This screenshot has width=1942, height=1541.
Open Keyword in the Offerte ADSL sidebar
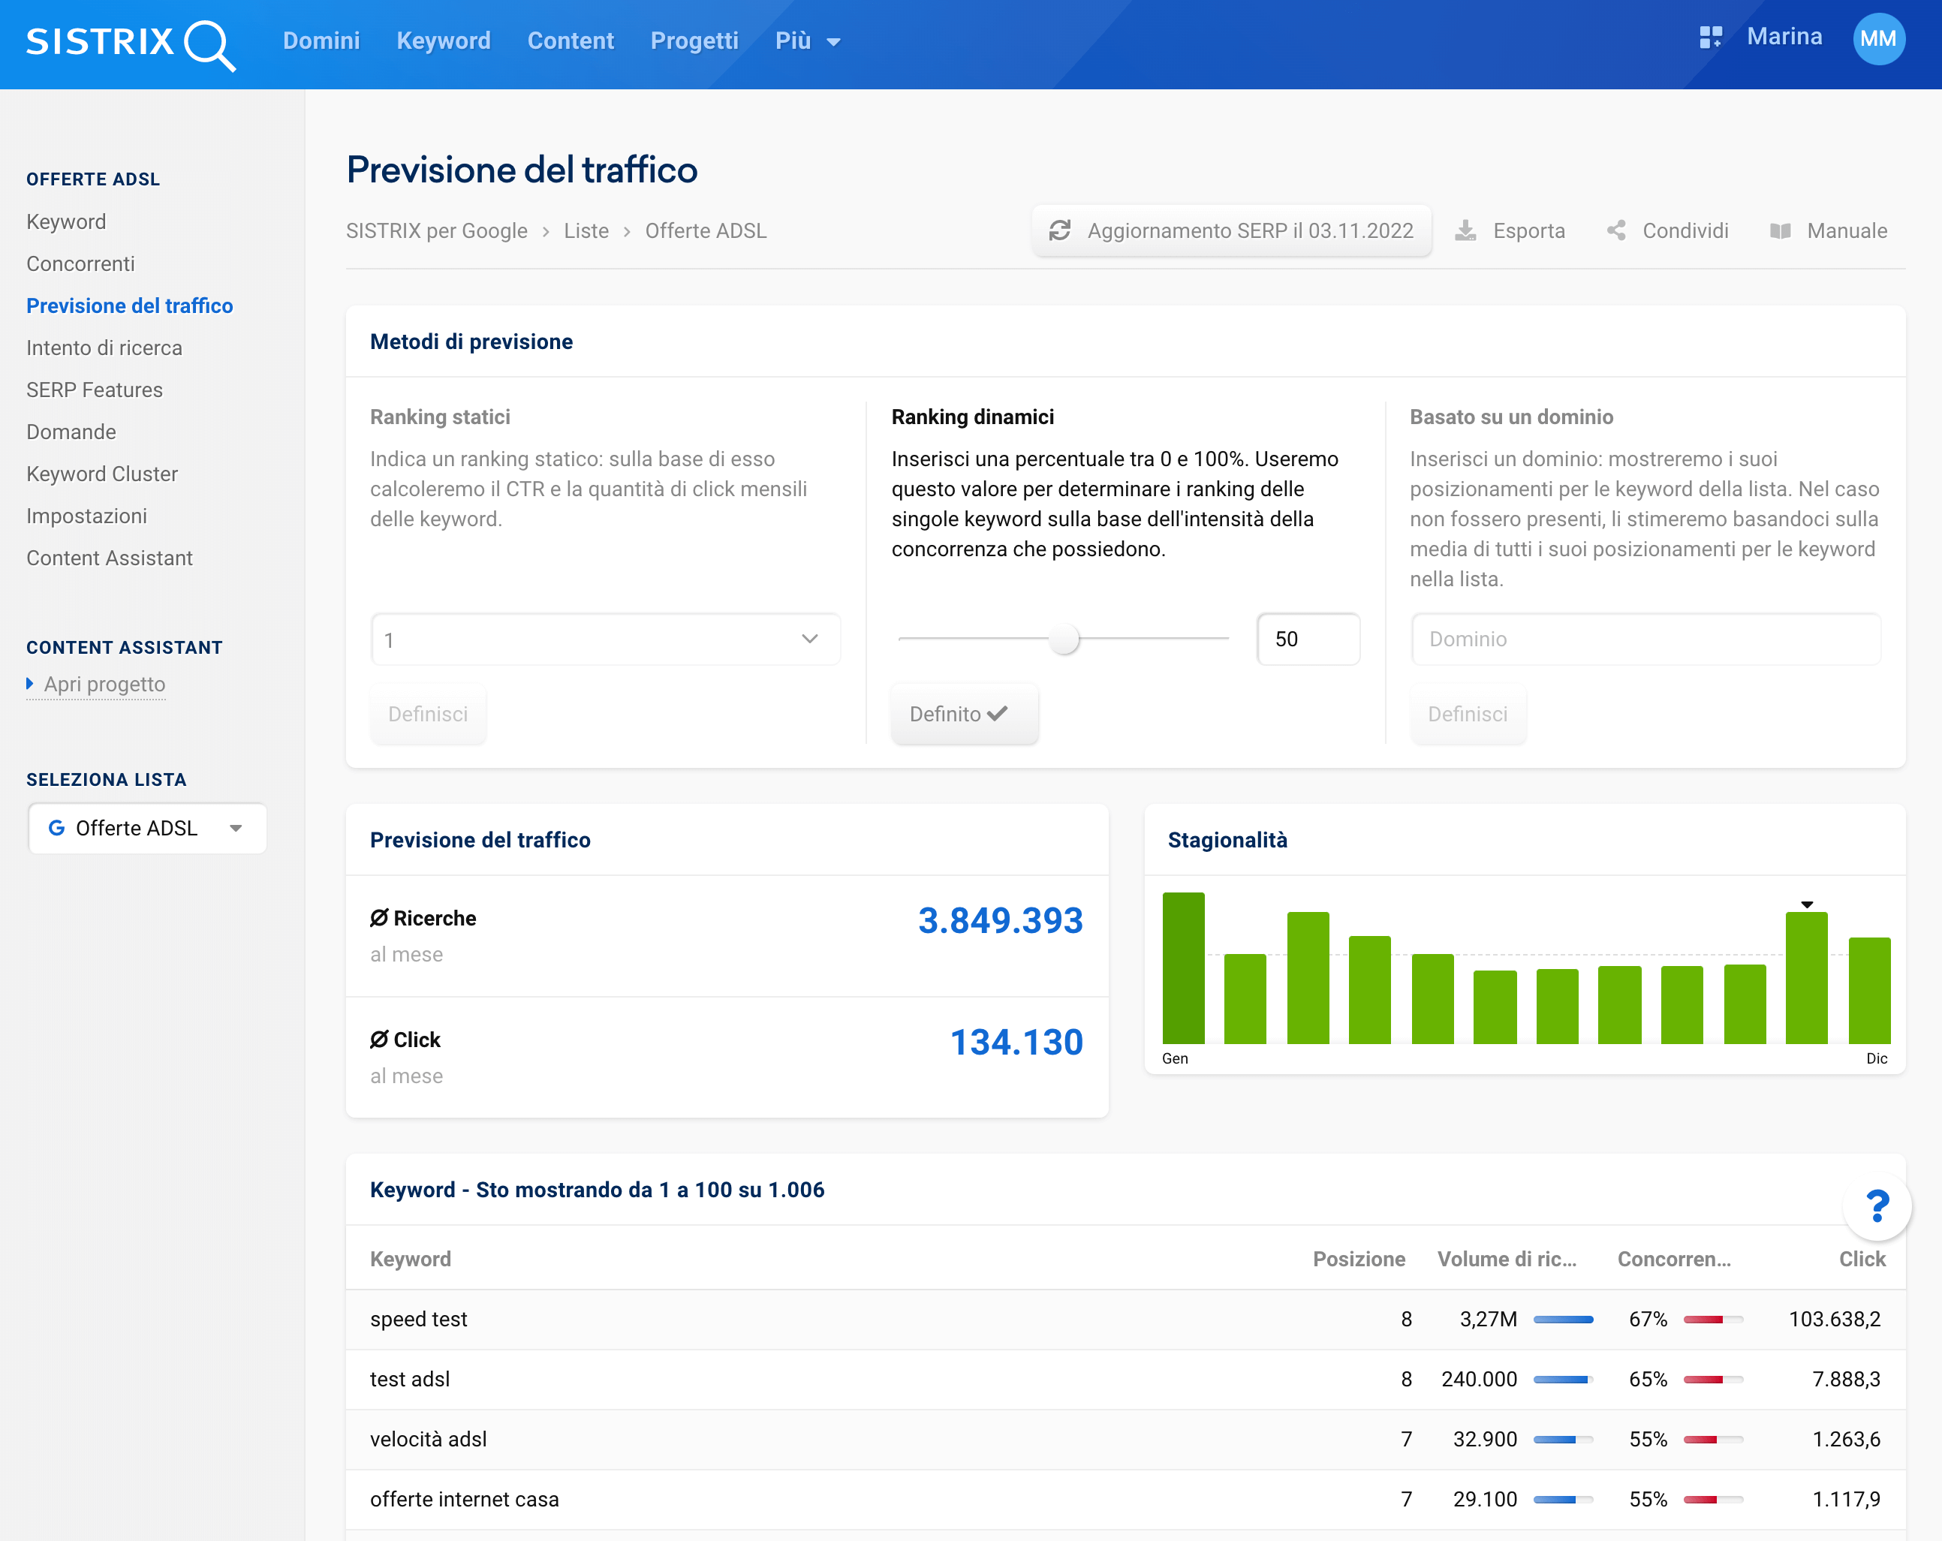(x=66, y=221)
